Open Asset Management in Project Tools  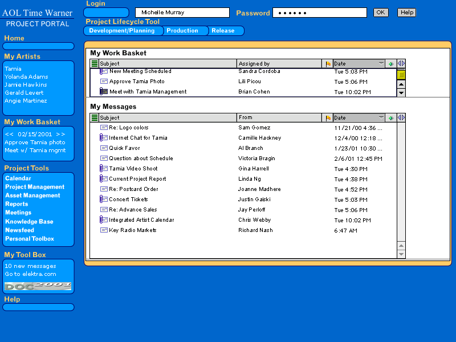tap(32, 196)
